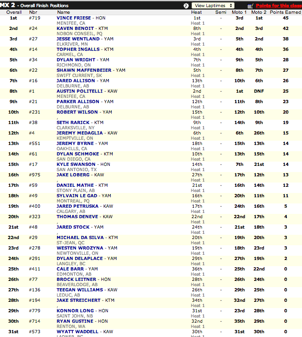302x337 pixels.
Task: Click Jeremy Medaglia's name
Action: click(79, 133)
